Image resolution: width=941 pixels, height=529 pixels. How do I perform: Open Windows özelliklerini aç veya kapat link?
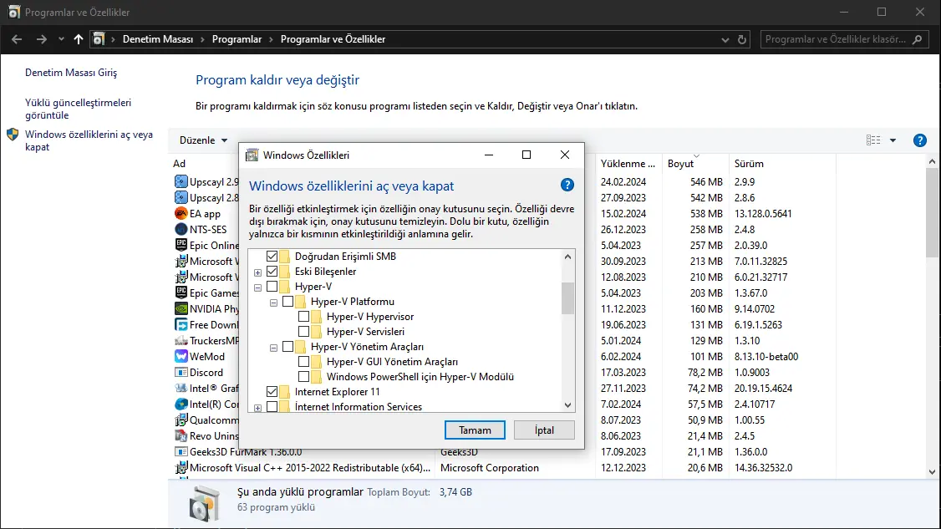tap(89, 140)
